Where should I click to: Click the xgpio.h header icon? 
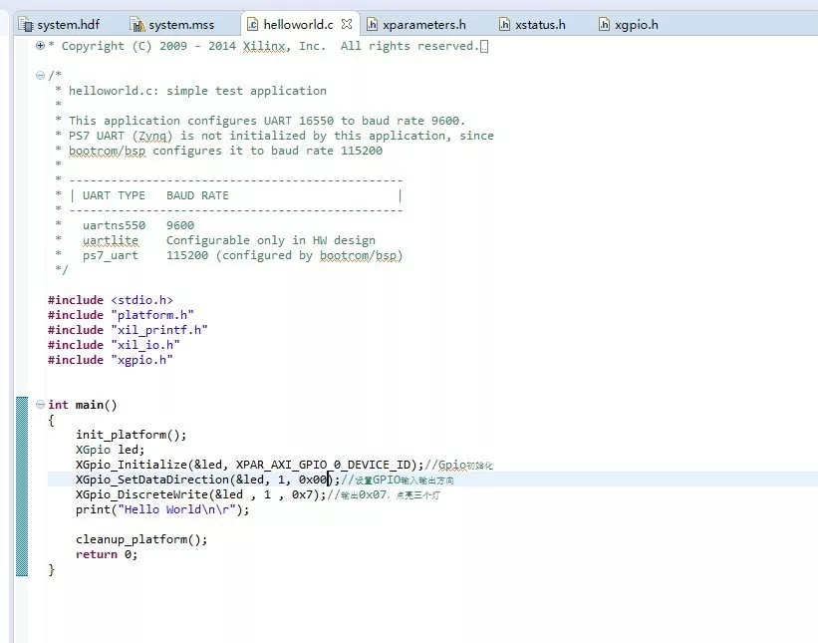tap(604, 25)
